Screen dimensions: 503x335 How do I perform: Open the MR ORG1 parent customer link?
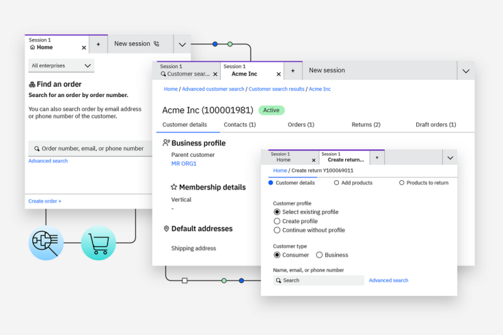(x=184, y=164)
